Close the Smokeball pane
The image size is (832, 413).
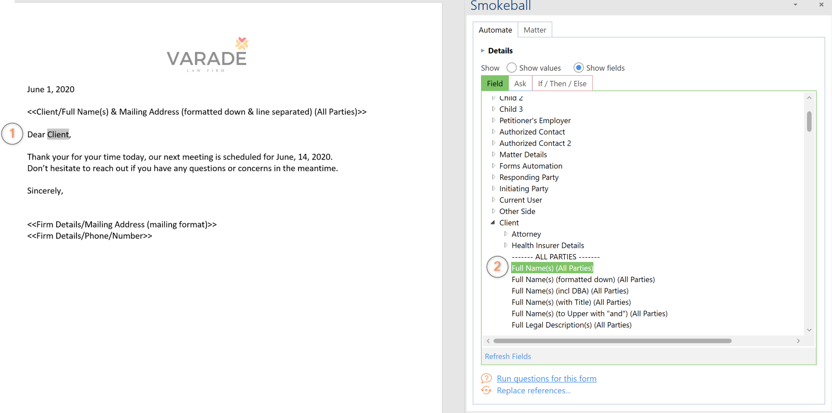(x=822, y=5)
